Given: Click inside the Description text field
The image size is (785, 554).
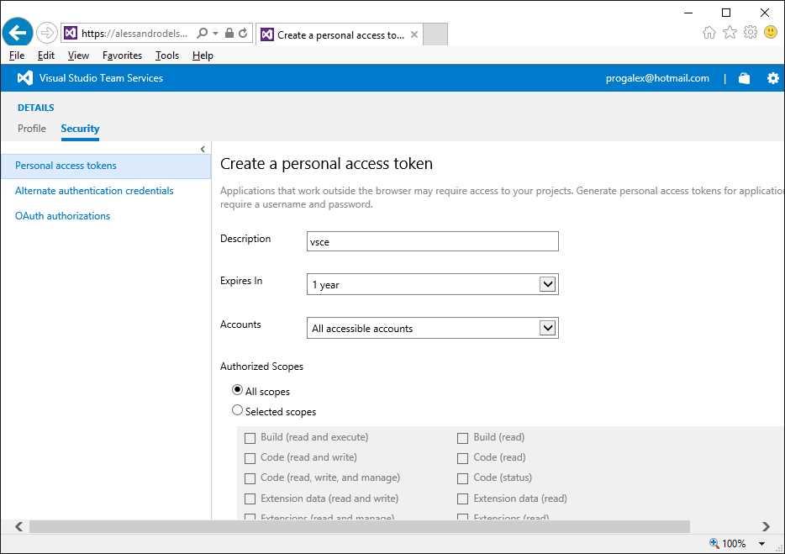Looking at the screenshot, I should point(432,241).
